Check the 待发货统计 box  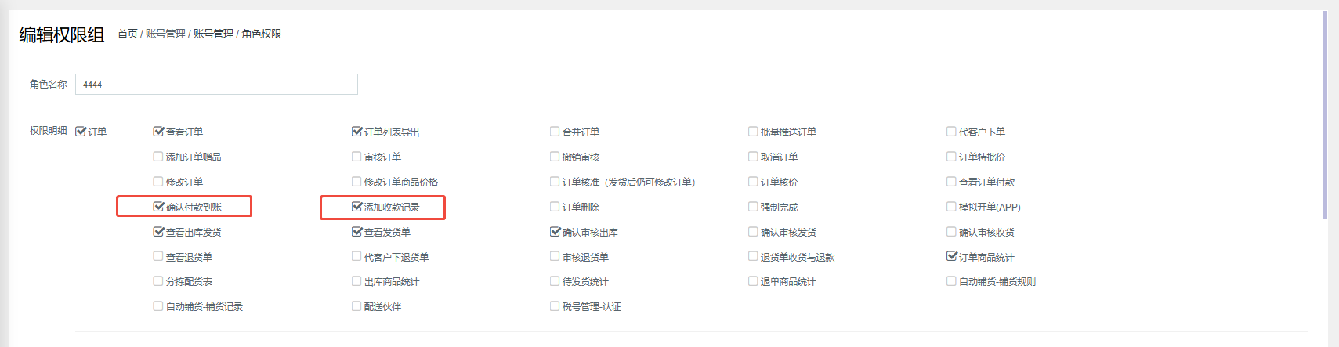tap(555, 281)
